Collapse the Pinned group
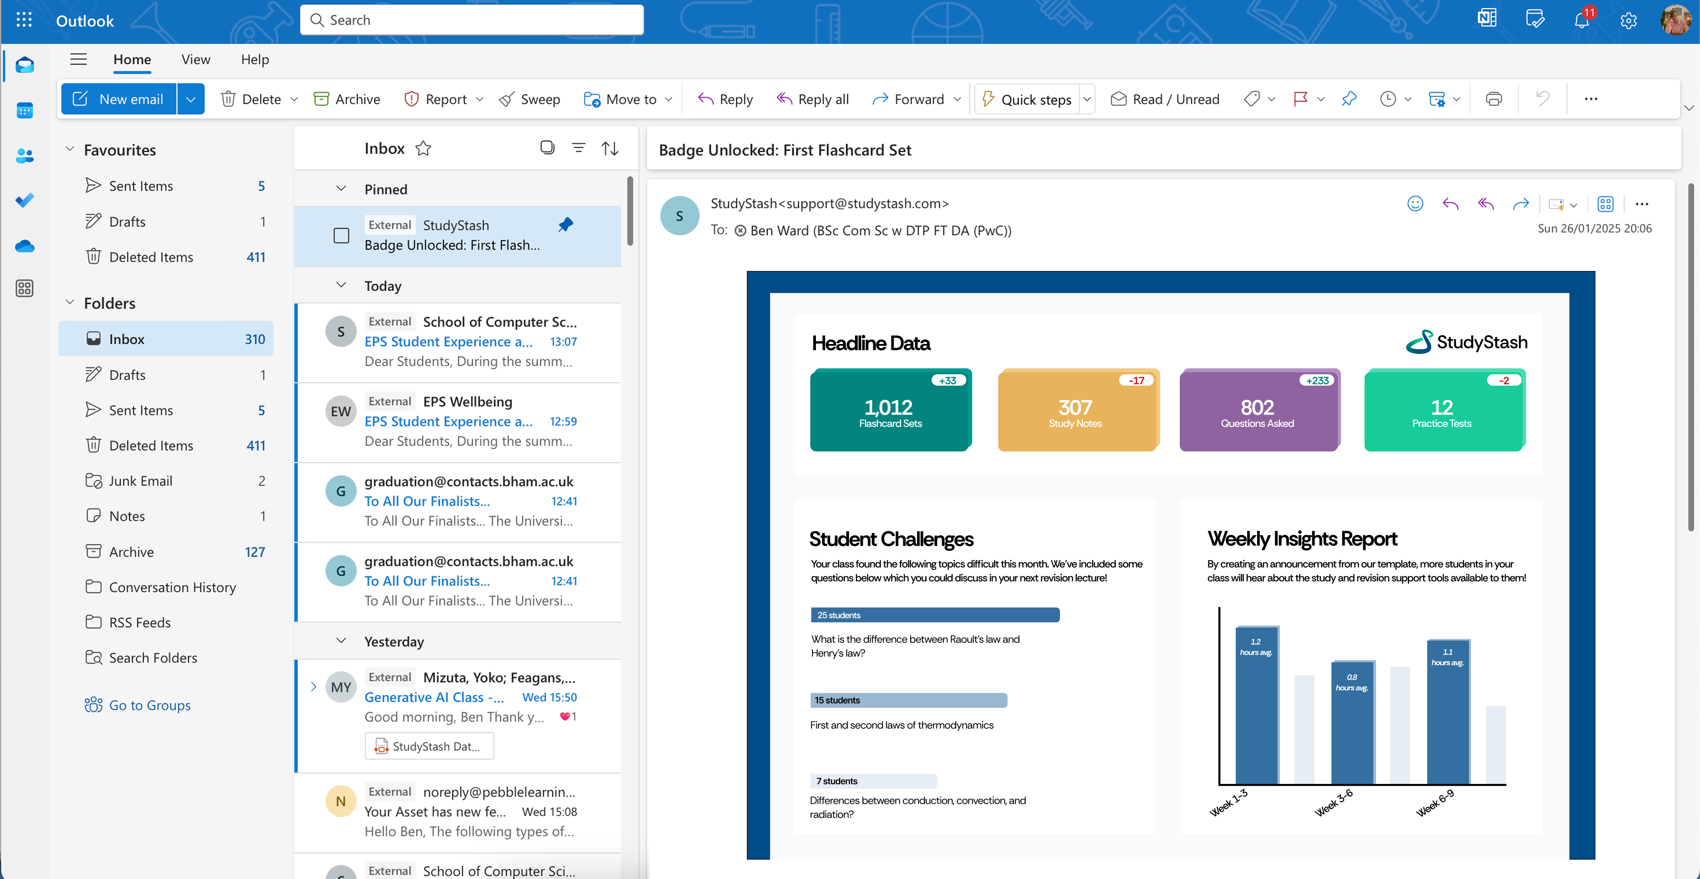This screenshot has width=1700, height=879. click(x=341, y=189)
